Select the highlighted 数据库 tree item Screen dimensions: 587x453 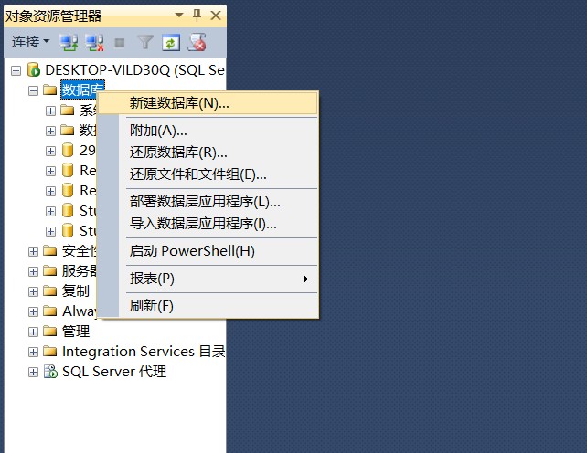click(82, 90)
